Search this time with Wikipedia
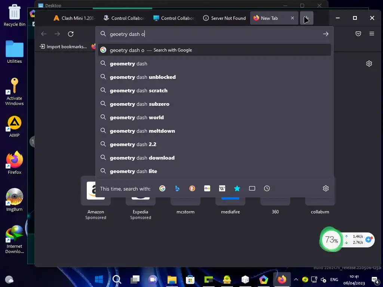The width and height of the screenshot is (383, 287). tap(222, 188)
